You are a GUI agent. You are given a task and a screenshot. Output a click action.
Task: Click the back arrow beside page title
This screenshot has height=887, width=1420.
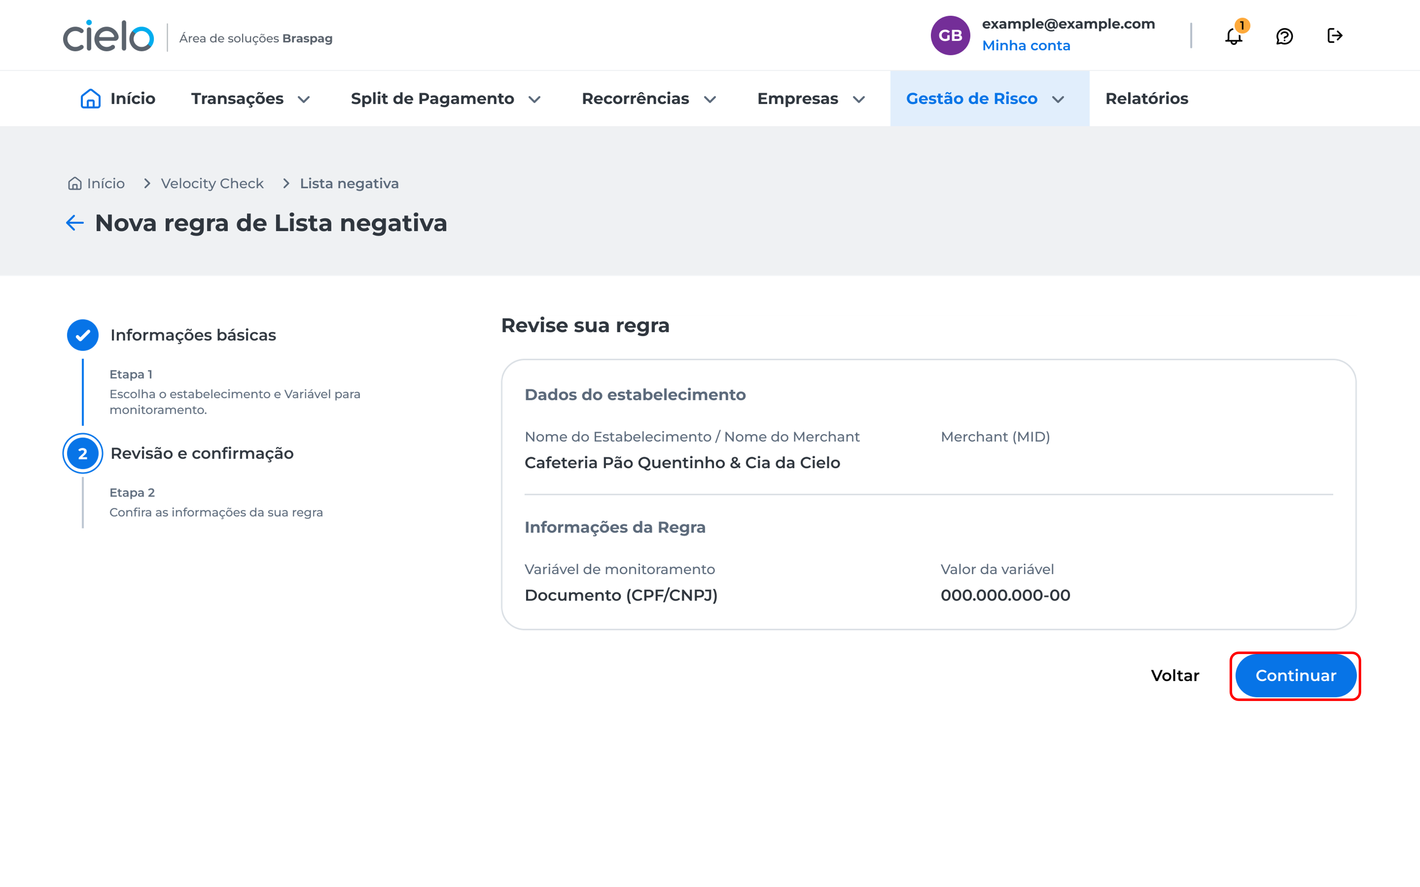click(x=75, y=223)
